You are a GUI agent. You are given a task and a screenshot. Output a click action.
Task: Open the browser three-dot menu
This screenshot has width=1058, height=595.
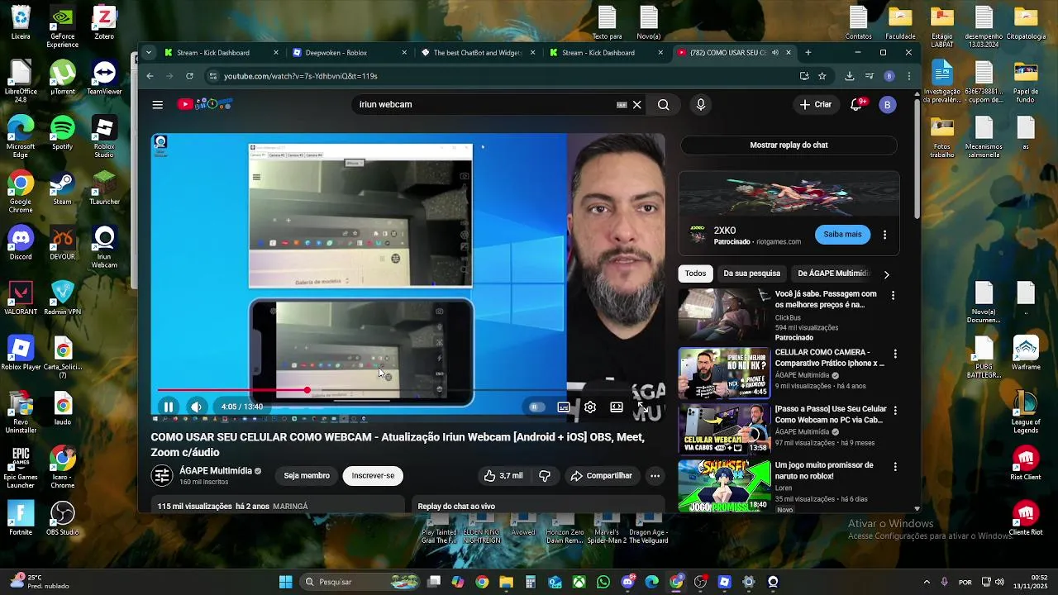coord(908,76)
